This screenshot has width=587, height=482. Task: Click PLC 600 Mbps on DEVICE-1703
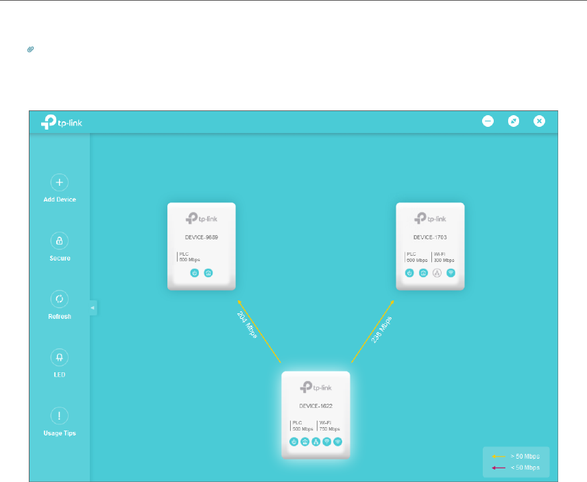(x=417, y=257)
